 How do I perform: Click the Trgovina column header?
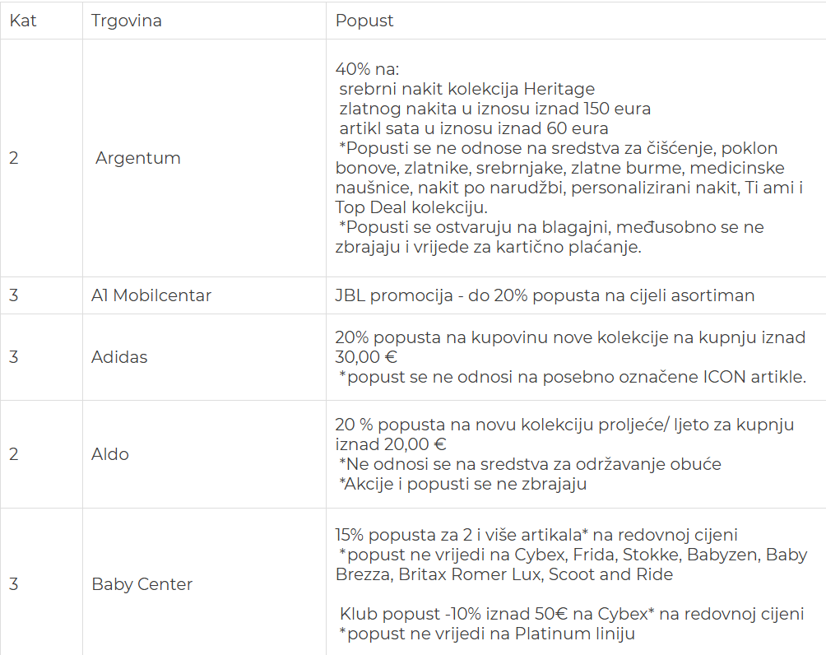click(126, 21)
